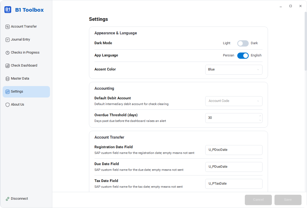The height and width of the screenshot is (208, 307).
Task: Open Master Data section
Action: [26, 79]
